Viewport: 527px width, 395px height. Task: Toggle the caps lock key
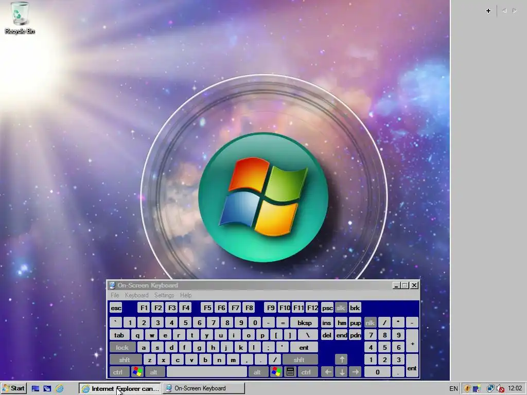(x=122, y=348)
